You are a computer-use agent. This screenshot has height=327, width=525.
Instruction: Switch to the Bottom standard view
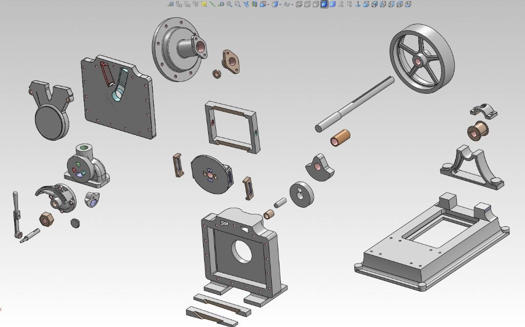(408, 4)
